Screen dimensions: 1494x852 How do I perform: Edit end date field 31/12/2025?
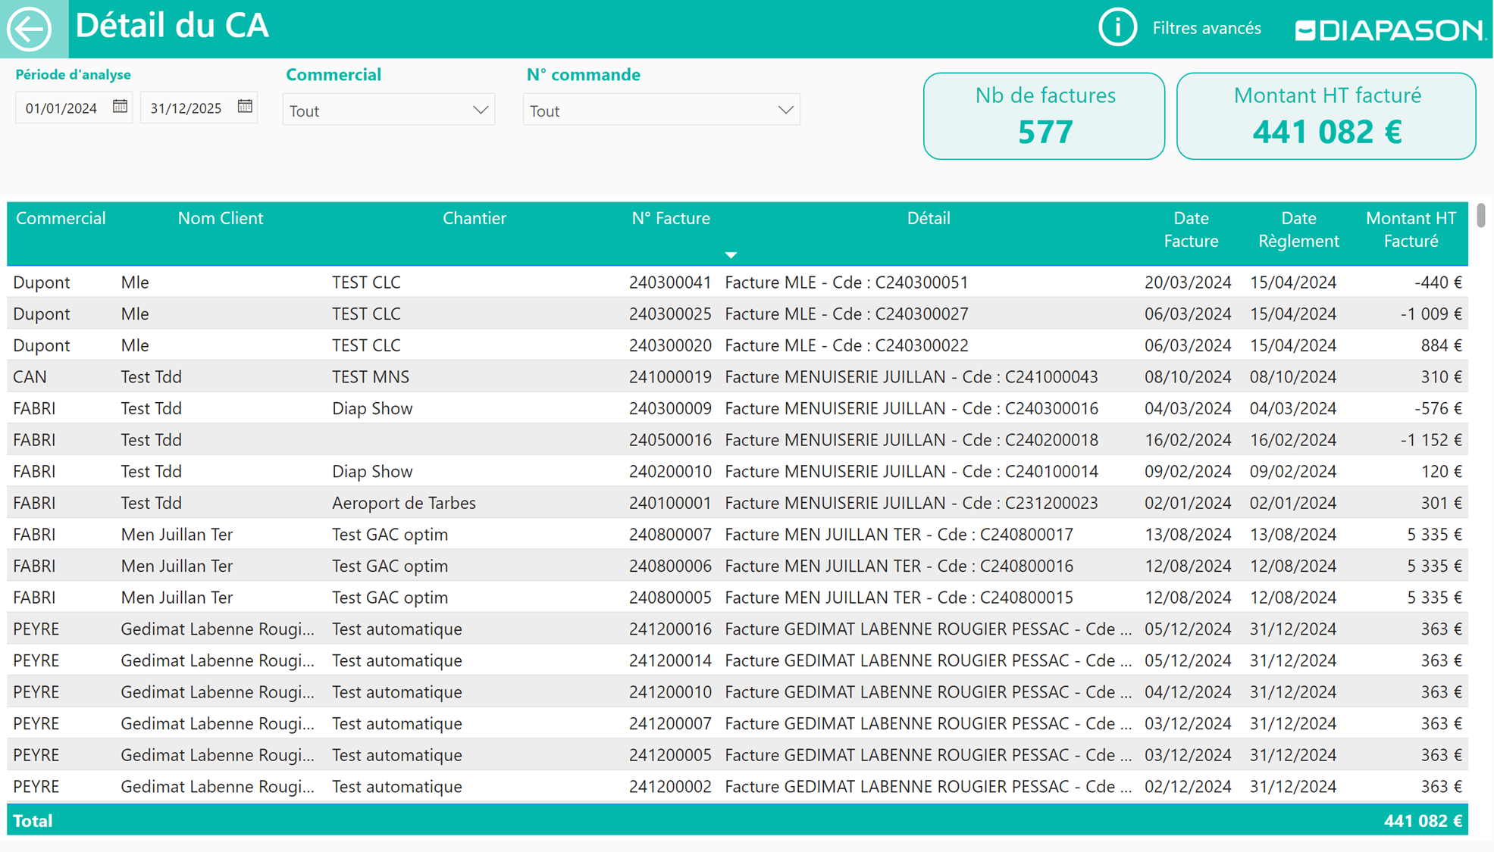tap(186, 108)
